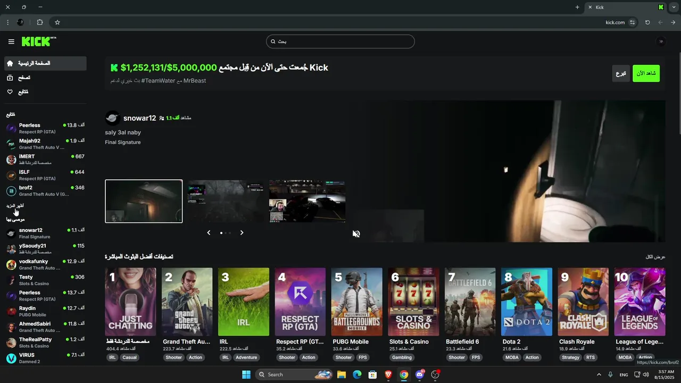Click the Gambling tag
The width and height of the screenshot is (681, 383).
point(402,357)
